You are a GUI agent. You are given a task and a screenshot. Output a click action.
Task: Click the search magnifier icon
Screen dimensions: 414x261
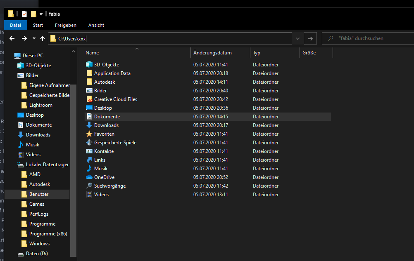pyautogui.click(x=331, y=38)
